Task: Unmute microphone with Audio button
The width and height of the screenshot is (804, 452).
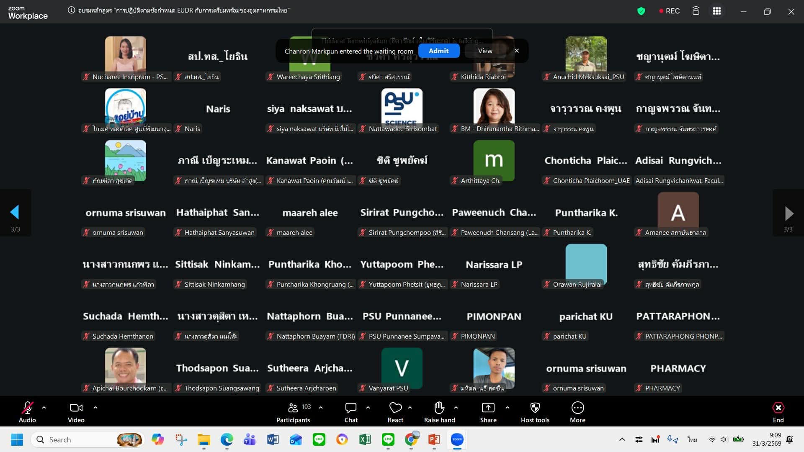Action: [x=27, y=408]
